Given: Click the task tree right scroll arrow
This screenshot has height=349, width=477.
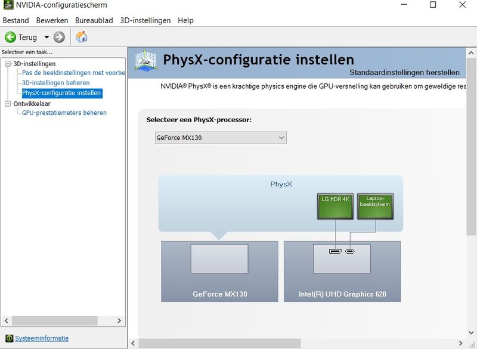Looking at the screenshot, I should pyautogui.click(x=119, y=321).
